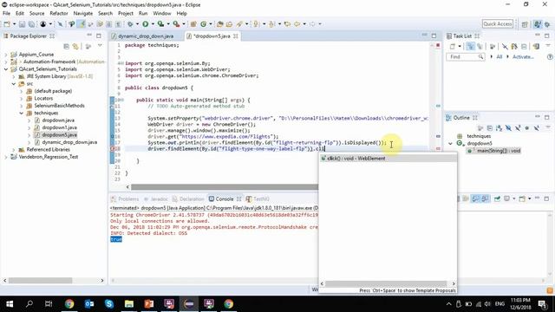Click the Last Edit Location arrow icon
The width and height of the screenshot is (555, 312).
(x=287, y=24)
